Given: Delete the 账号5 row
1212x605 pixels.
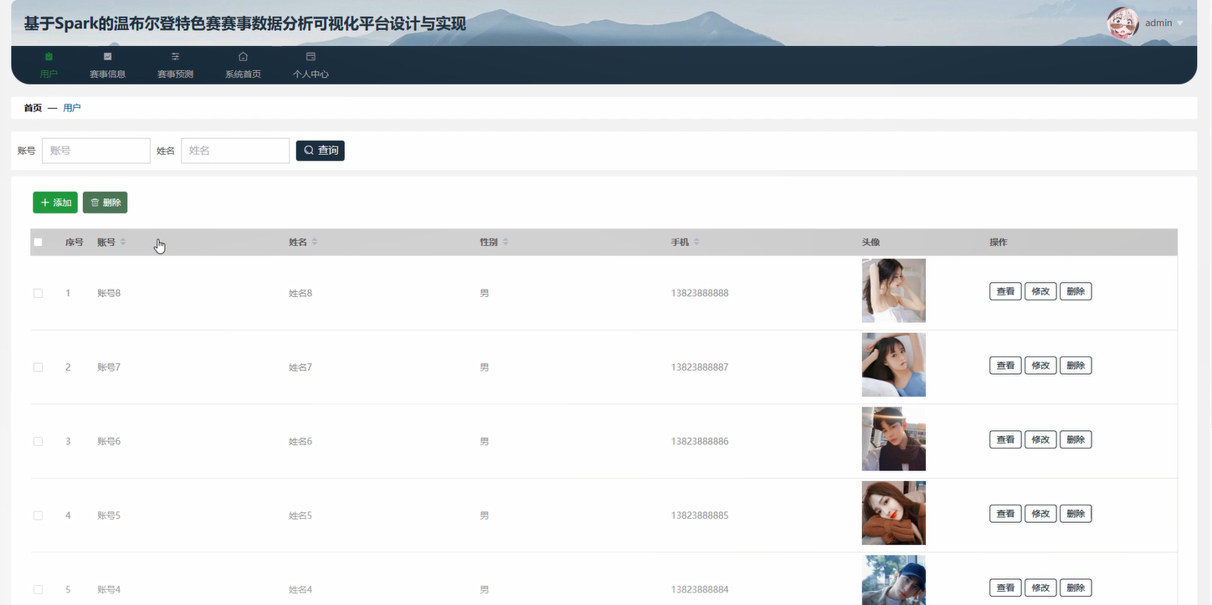Looking at the screenshot, I should (1076, 514).
